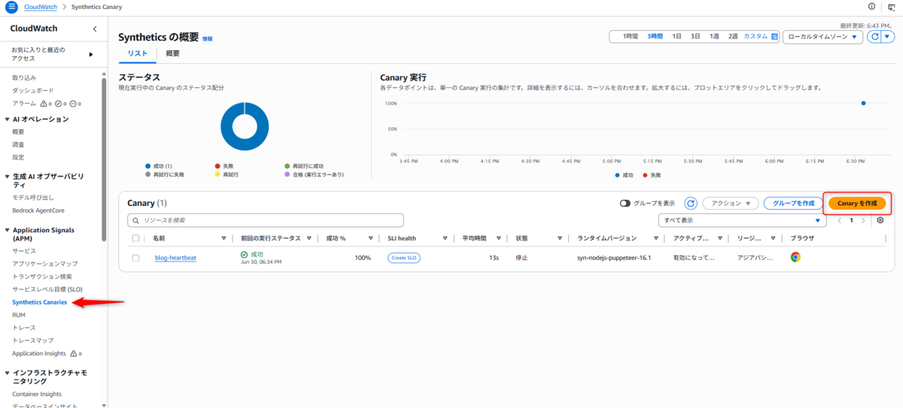The width and height of the screenshot is (903, 408).
Task: Sort by 成功 % column arrow
Action: point(370,238)
